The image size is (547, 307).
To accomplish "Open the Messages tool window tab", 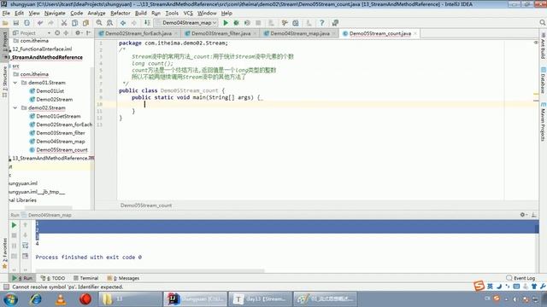I will point(123,278).
